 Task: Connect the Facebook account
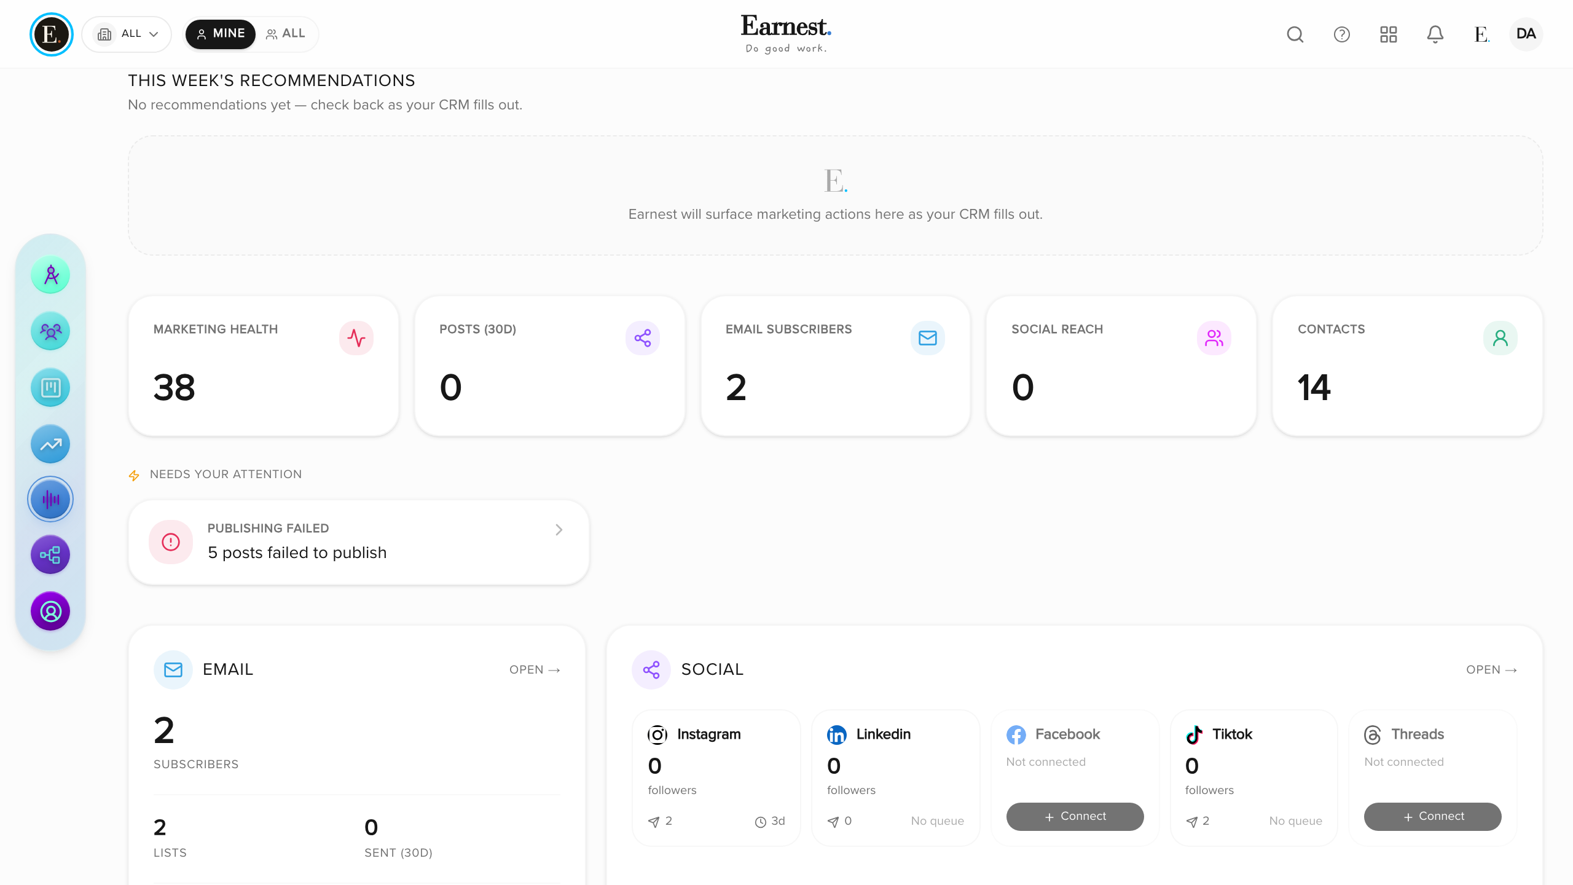1075,816
